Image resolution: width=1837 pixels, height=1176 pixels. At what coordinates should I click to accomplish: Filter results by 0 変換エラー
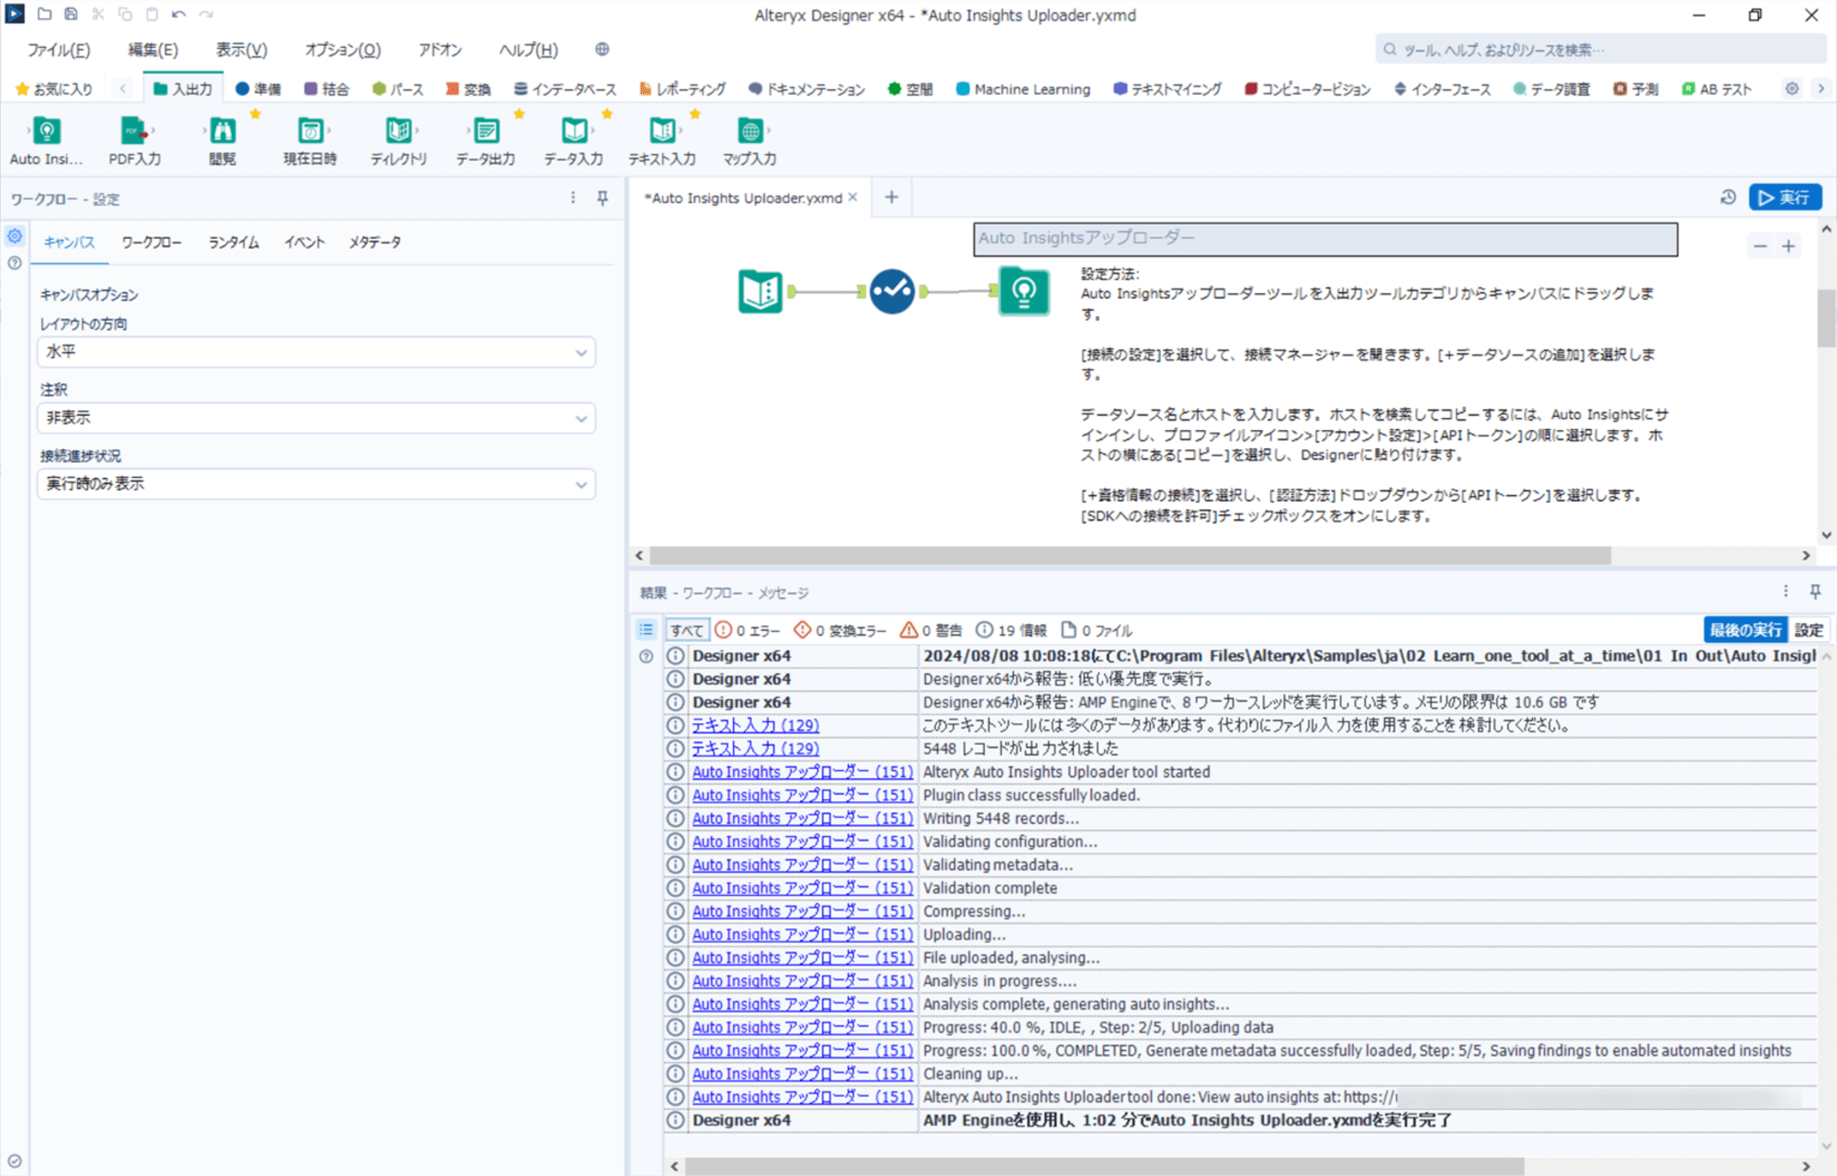(840, 630)
